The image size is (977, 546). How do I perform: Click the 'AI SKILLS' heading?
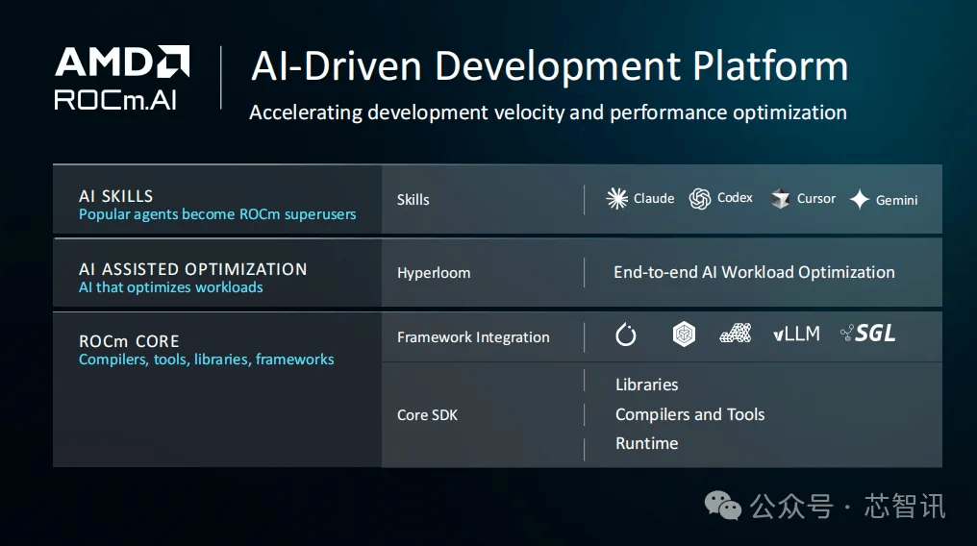point(116,196)
